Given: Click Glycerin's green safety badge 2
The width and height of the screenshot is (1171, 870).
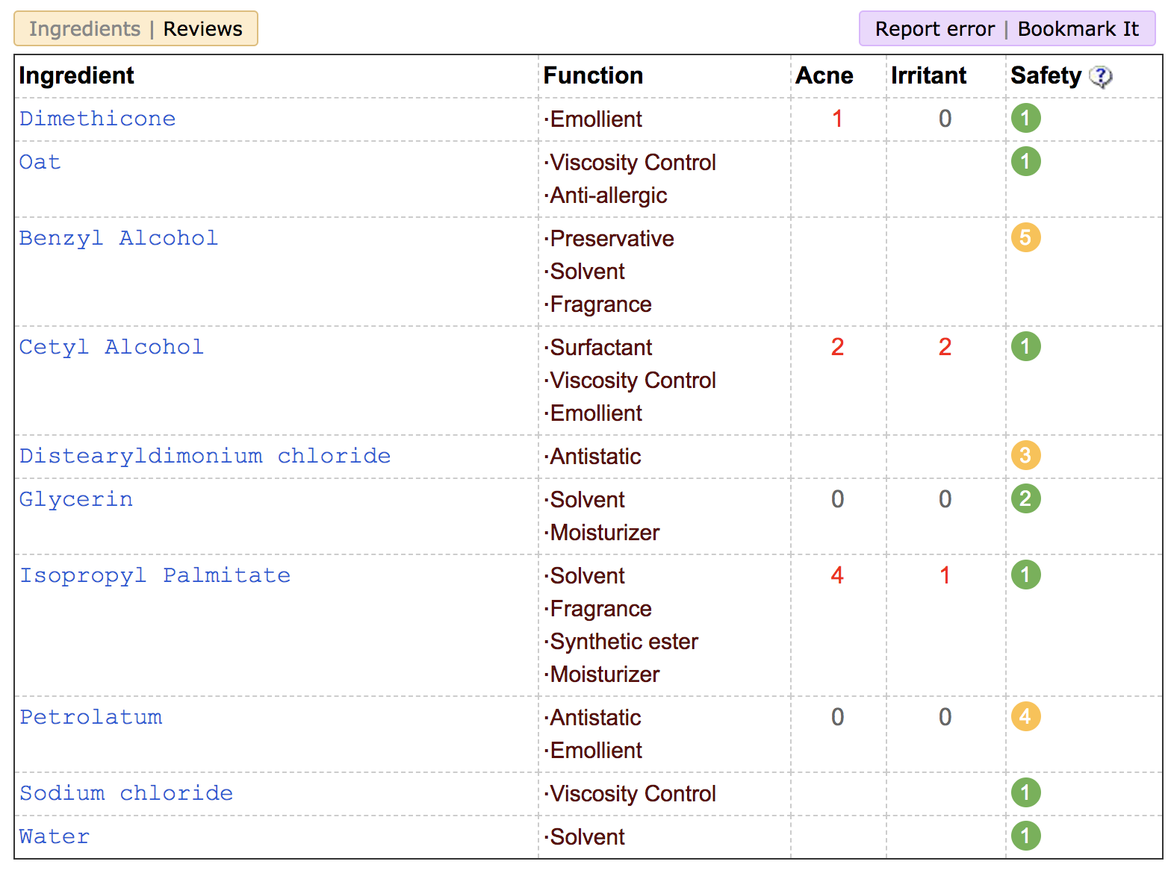Looking at the screenshot, I should pyautogui.click(x=1026, y=498).
